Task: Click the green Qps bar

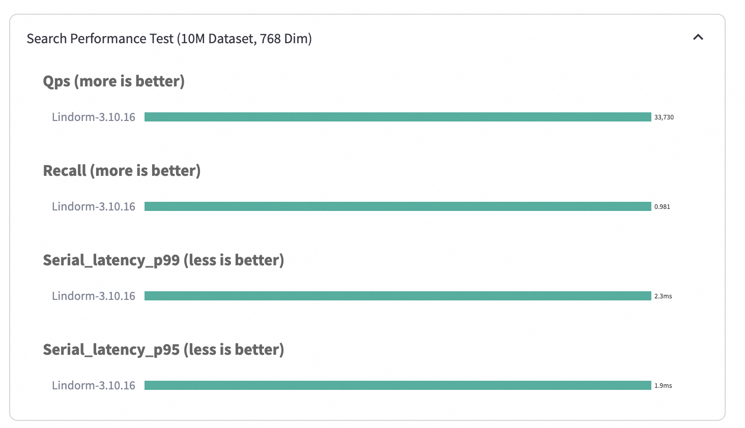Action: pyautogui.click(x=397, y=117)
